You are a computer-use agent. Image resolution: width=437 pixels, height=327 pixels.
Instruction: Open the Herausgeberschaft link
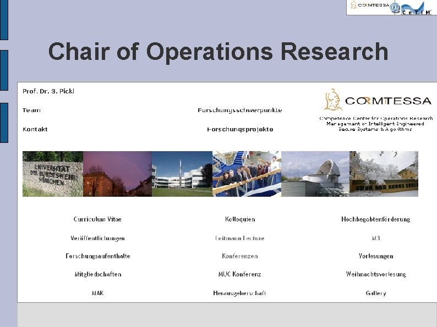[x=239, y=293]
